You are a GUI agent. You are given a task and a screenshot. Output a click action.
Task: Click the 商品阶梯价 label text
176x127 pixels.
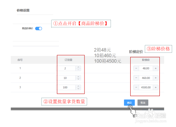(x=27, y=28)
